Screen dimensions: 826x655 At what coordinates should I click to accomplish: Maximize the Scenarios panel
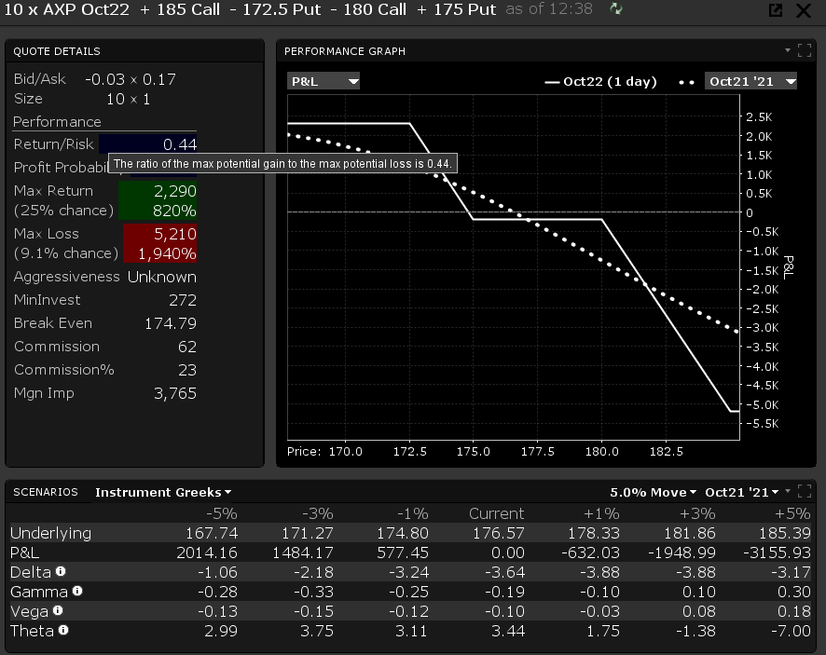point(805,491)
